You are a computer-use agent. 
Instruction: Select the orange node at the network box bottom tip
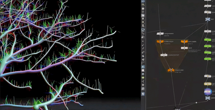click(171, 70)
